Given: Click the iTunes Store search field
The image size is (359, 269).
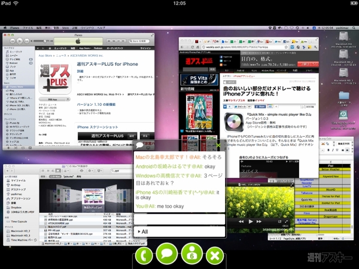Looking at the screenshot, I should (x=139, y=41).
